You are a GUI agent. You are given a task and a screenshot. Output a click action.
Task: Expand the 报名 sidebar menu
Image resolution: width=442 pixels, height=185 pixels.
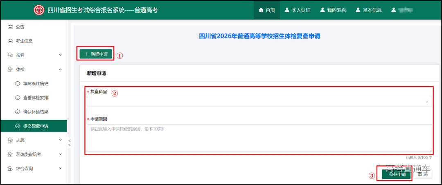60,55
